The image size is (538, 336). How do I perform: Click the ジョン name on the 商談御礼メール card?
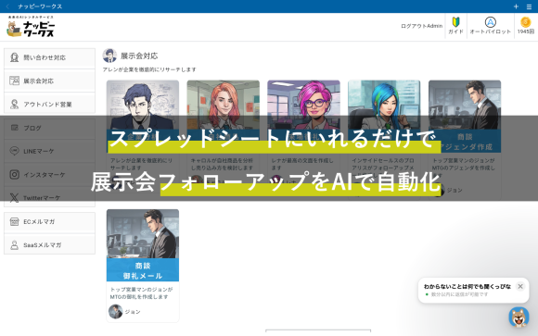(133, 312)
